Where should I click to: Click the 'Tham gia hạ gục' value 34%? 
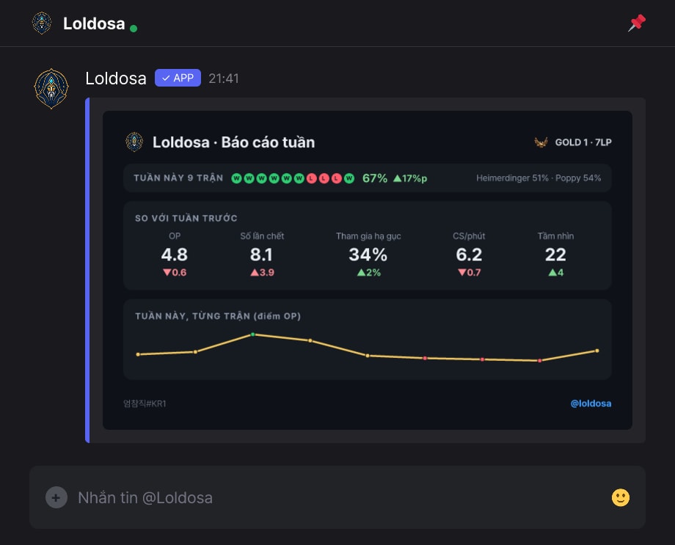tap(368, 255)
